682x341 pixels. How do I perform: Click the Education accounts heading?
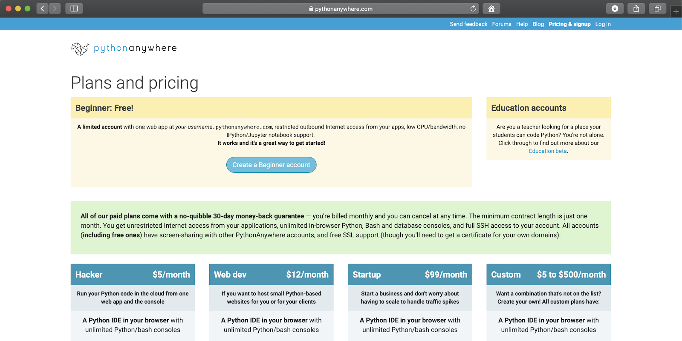(x=529, y=108)
